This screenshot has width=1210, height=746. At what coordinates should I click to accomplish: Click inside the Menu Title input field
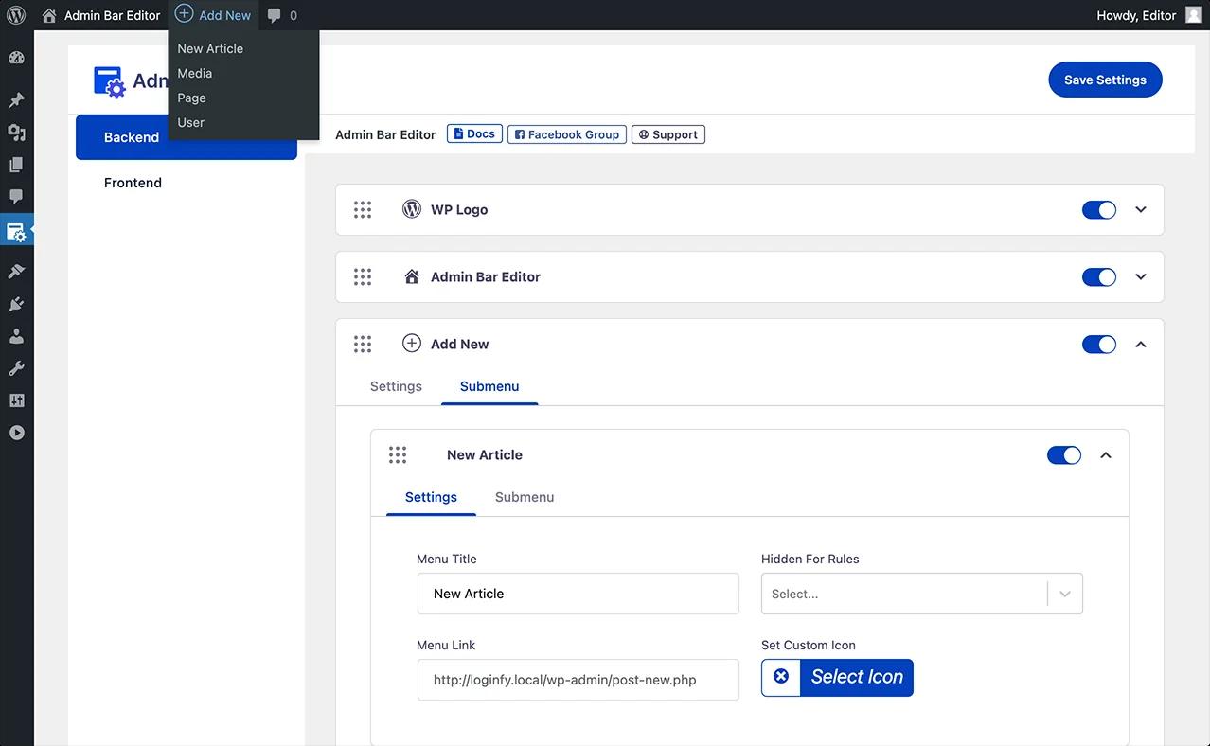578,594
